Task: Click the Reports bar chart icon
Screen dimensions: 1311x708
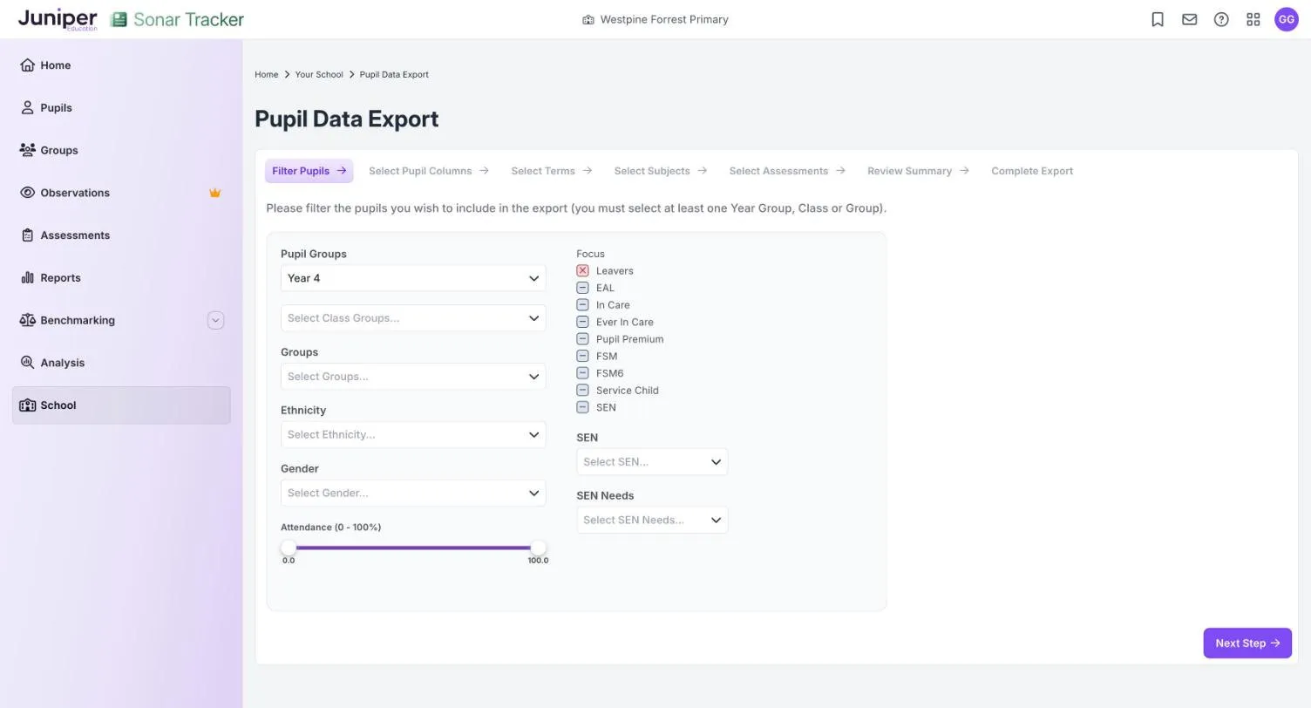Action: click(x=27, y=278)
